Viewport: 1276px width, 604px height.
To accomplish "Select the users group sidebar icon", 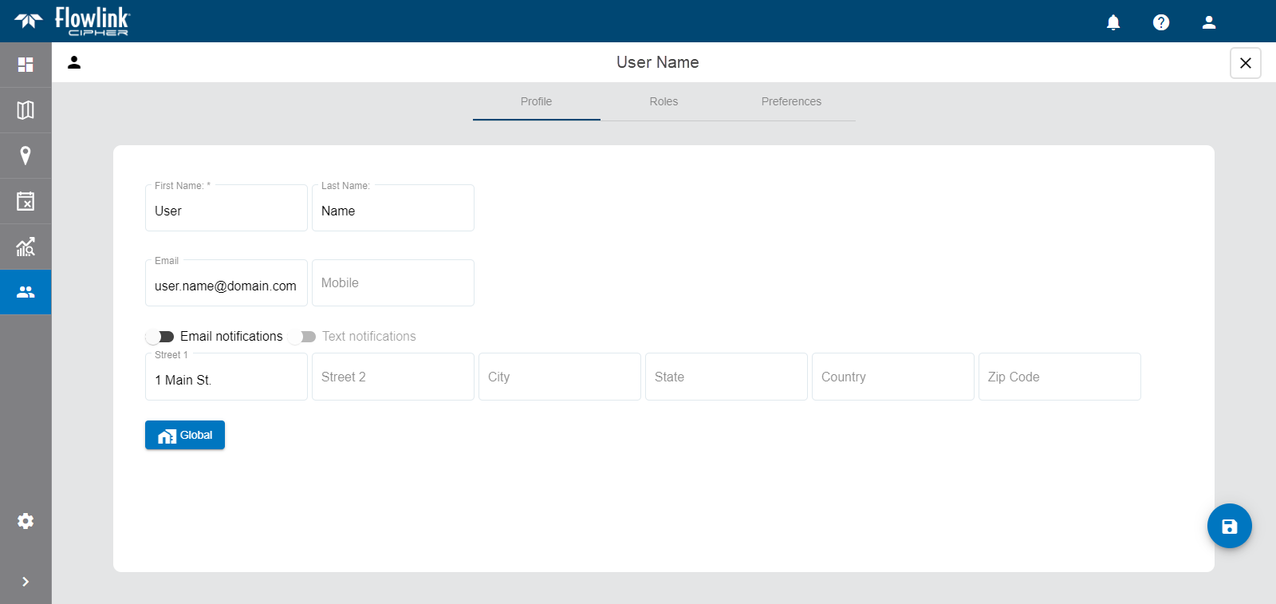I will pyautogui.click(x=26, y=292).
